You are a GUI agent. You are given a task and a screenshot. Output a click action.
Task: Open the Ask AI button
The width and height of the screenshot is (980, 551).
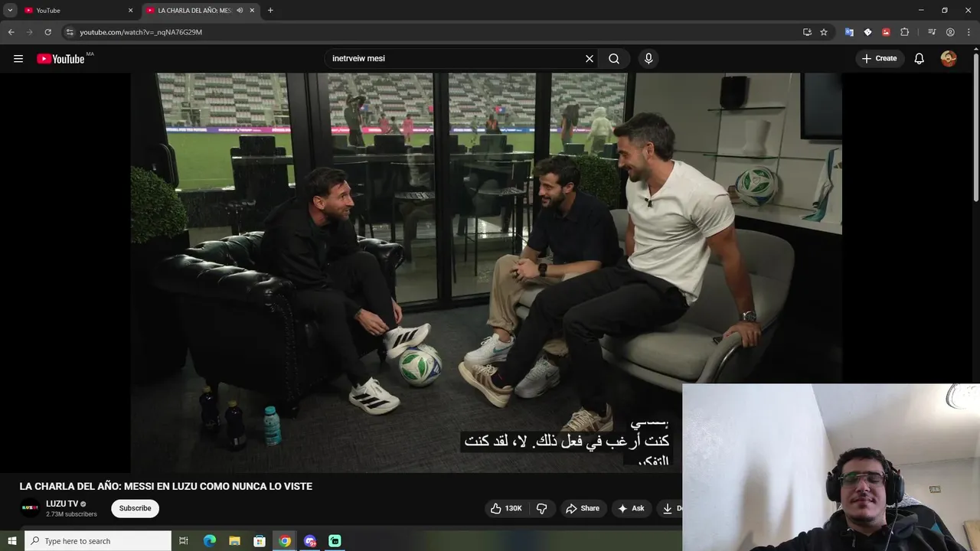tap(631, 508)
